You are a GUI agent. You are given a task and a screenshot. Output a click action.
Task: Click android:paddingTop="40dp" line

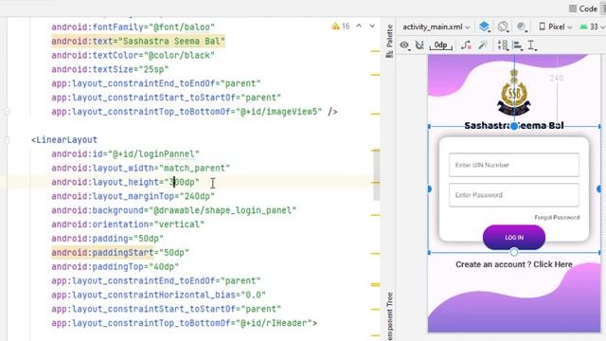(x=116, y=267)
